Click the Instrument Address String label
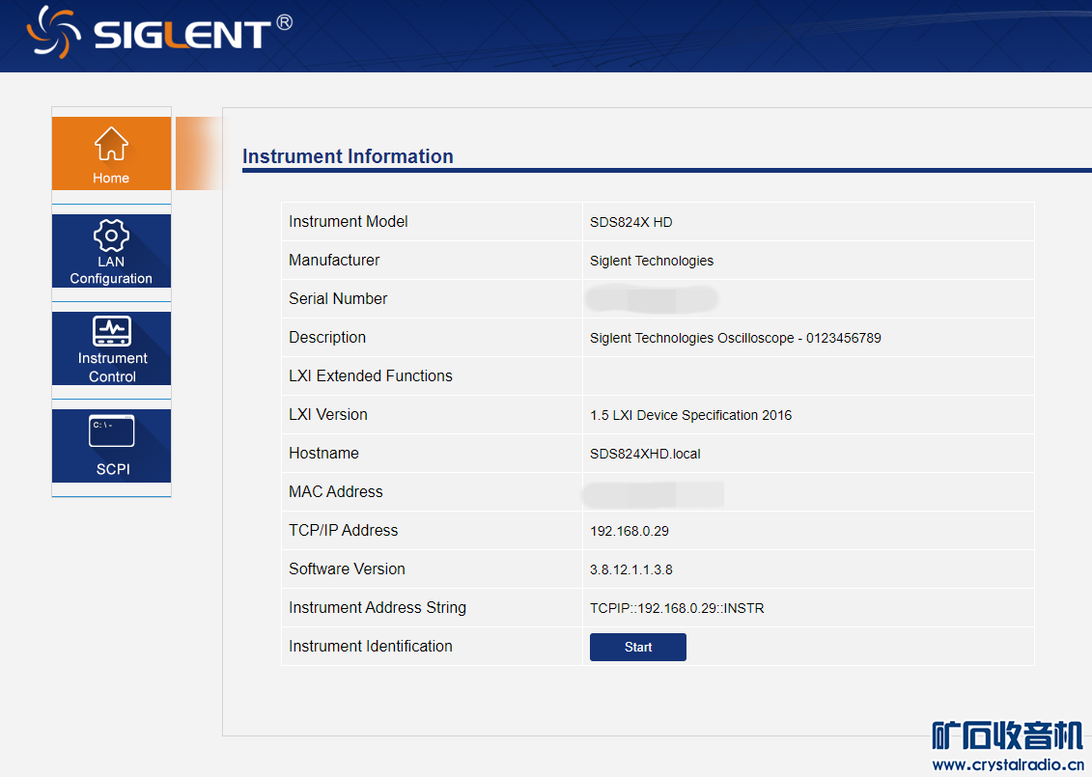The image size is (1092, 777). tap(378, 608)
